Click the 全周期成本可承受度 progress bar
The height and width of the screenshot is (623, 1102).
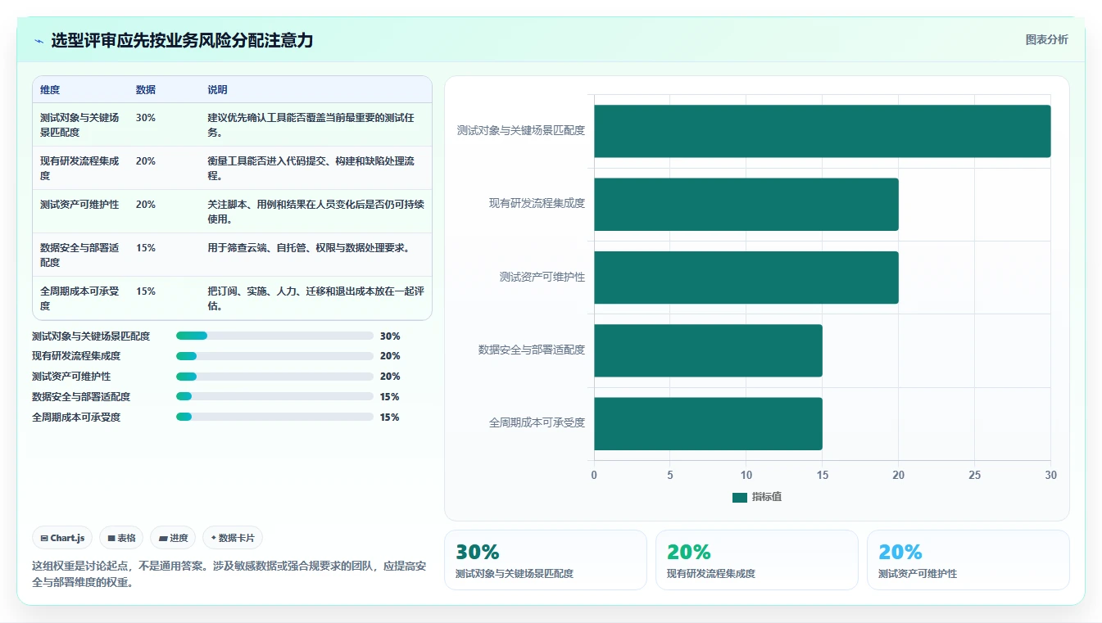click(x=274, y=418)
